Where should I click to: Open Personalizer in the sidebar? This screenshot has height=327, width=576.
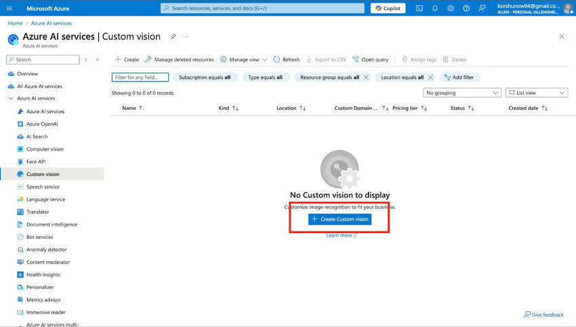40,287
